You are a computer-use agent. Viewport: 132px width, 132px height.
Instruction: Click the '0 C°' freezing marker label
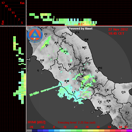tap(81, 24)
